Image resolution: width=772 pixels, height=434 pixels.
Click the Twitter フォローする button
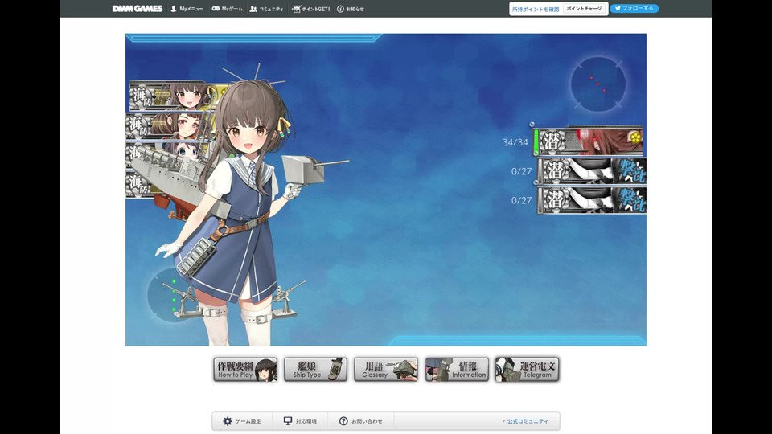[634, 8]
